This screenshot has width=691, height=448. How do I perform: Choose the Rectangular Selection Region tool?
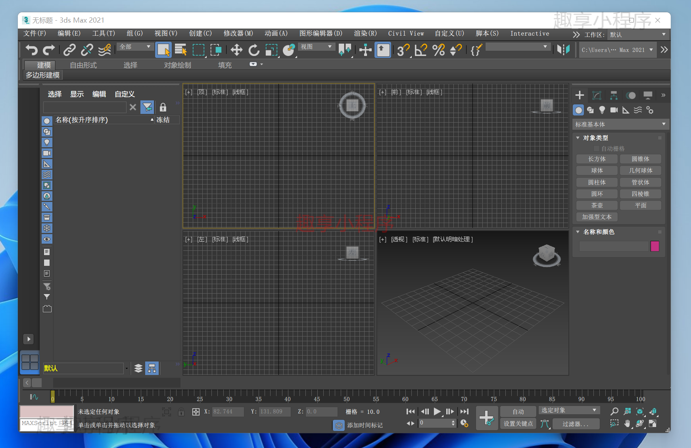pyautogui.click(x=198, y=50)
